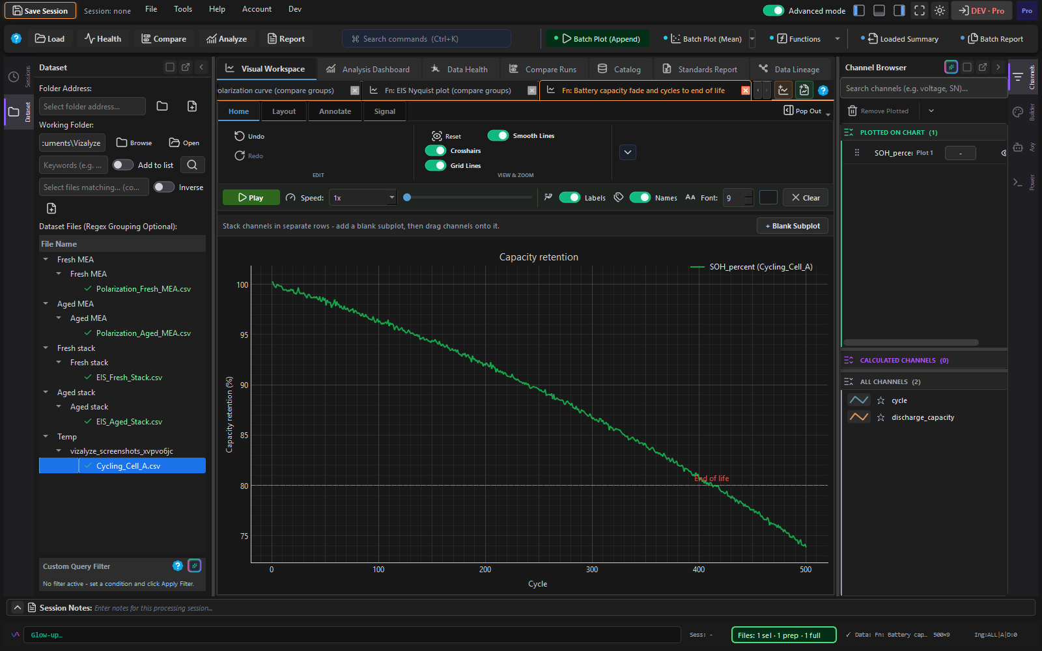Toggle light/dark theme sun icon
This screenshot has width=1042, height=651.
pyautogui.click(x=939, y=10)
